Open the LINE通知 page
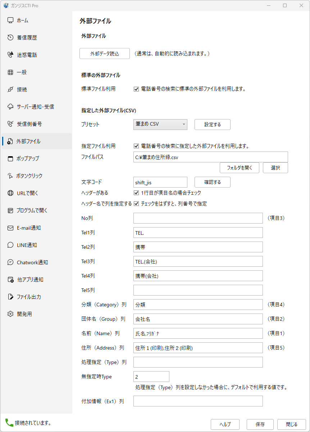This screenshot has width=310, height=432. coord(36,245)
